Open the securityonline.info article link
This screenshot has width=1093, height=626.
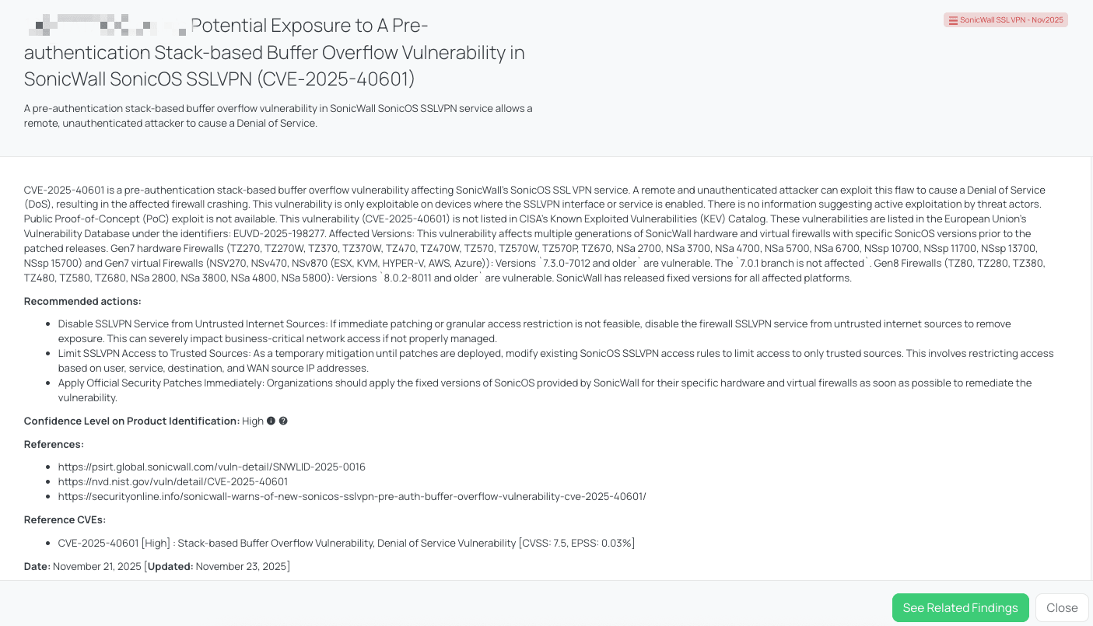(352, 496)
